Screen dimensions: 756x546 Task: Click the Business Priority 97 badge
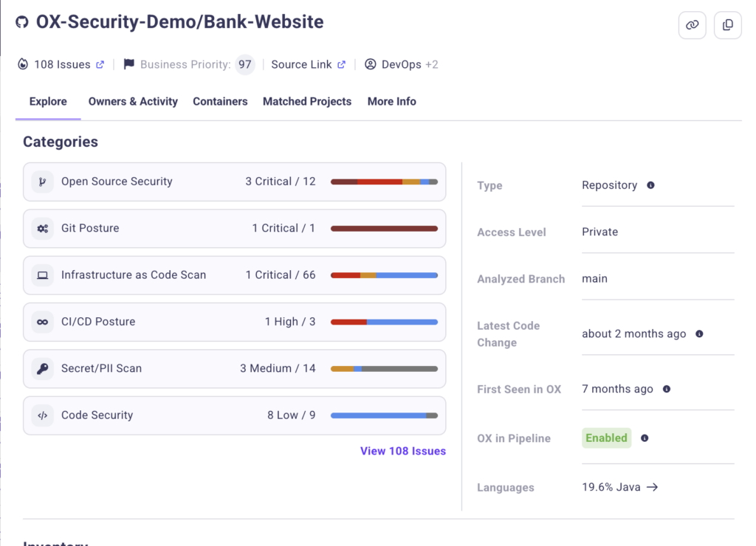click(245, 65)
